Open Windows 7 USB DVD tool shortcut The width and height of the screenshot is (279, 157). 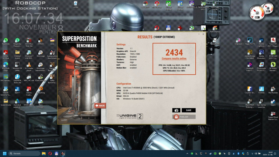pyautogui.click(x=29, y=54)
